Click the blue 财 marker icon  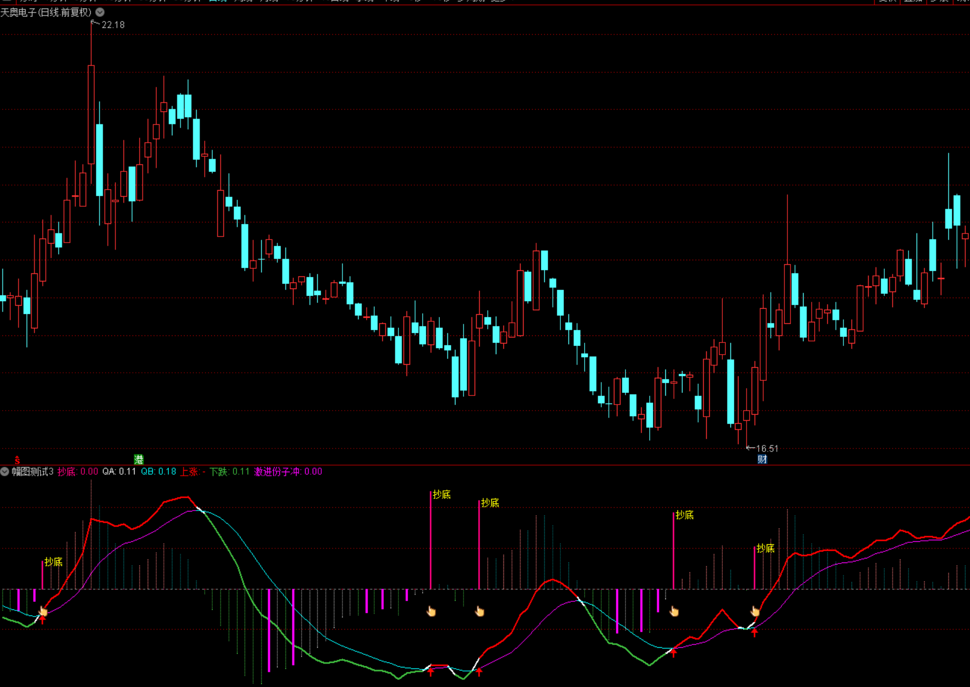pos(762,459)
